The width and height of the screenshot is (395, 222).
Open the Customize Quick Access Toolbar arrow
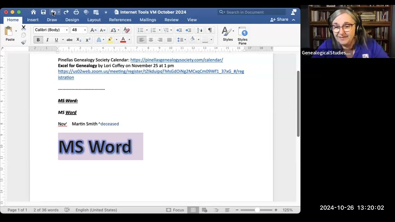pos(106,12)
